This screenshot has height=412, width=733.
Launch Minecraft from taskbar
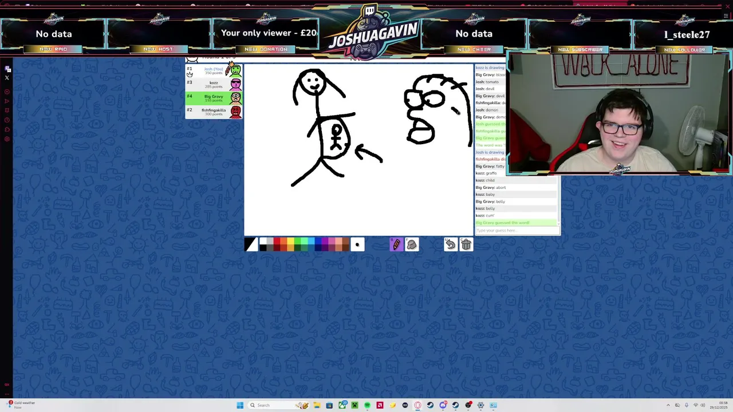[x=355, y=405]
